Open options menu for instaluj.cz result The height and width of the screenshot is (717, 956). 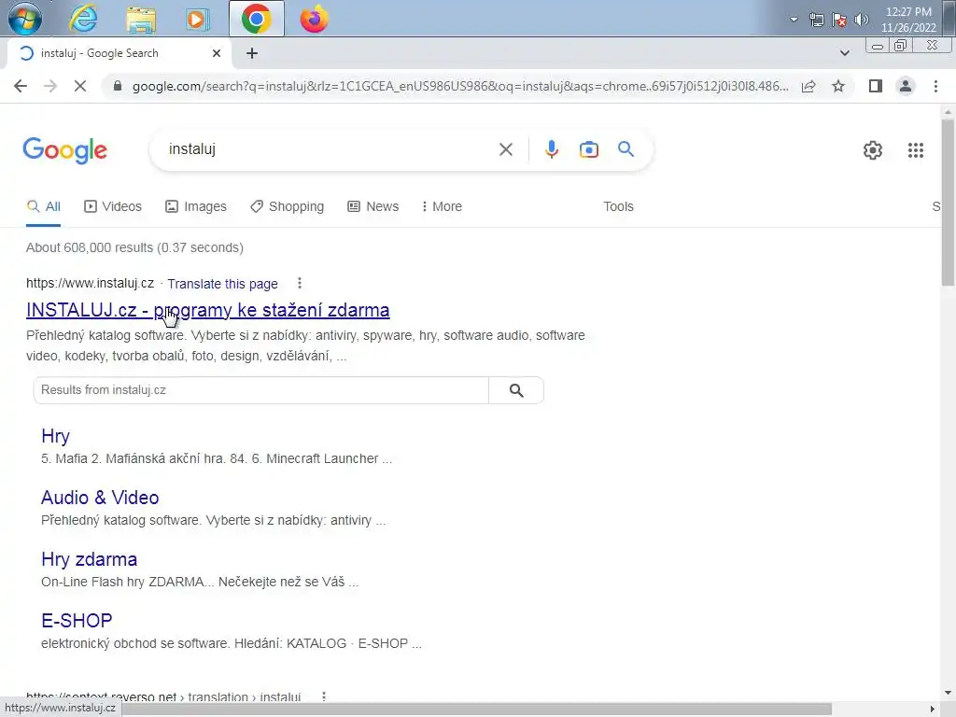pyautogui.click(x=300, y=283)
